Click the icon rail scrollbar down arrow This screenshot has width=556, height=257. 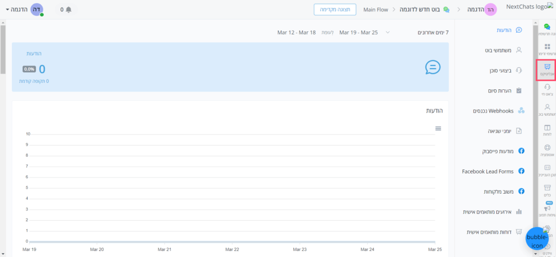tap(535, 254)
